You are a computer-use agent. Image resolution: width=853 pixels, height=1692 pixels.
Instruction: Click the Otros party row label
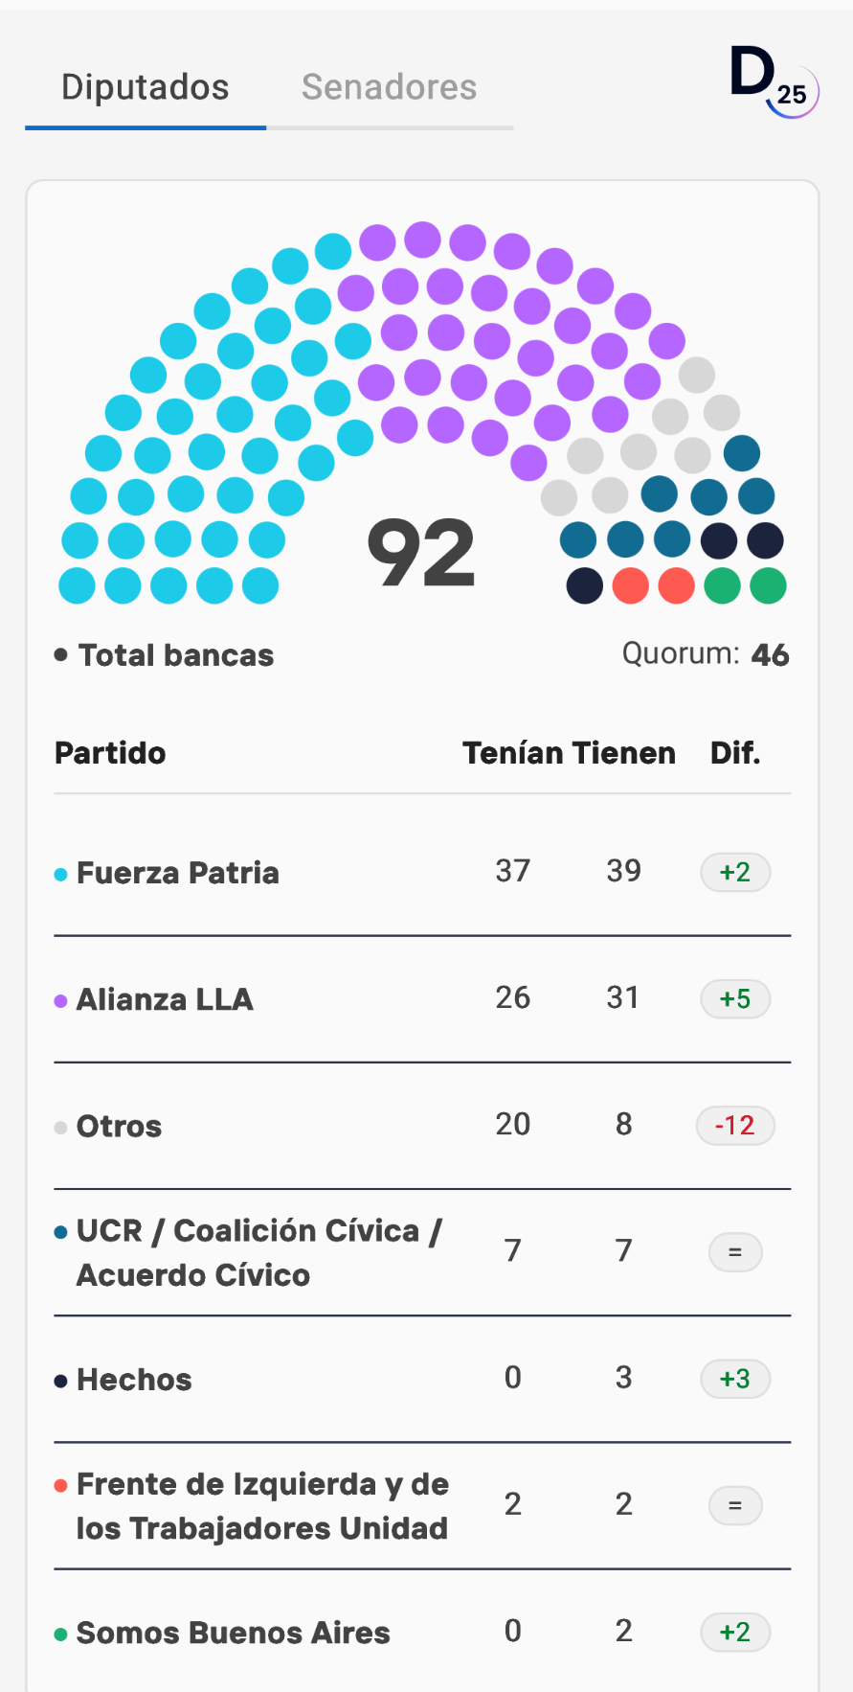coord(119,1126)
